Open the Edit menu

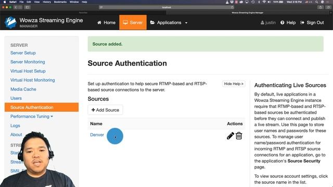pos(29,2)
